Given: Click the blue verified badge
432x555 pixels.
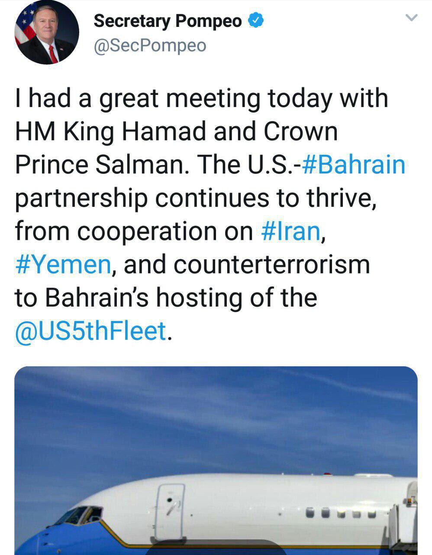Looking at the screenshot, I should (x=255, y=20).
